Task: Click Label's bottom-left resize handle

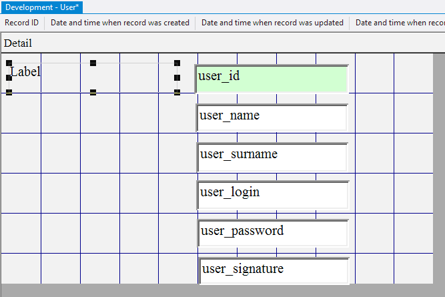Action: click(x=9, y=93)
